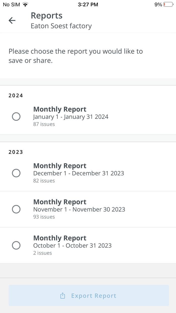Image resolution: width=176 pixels, height=313 pixels.
Task: Select the January 2024 Monthly Report radio button
Action: (16, 116)
